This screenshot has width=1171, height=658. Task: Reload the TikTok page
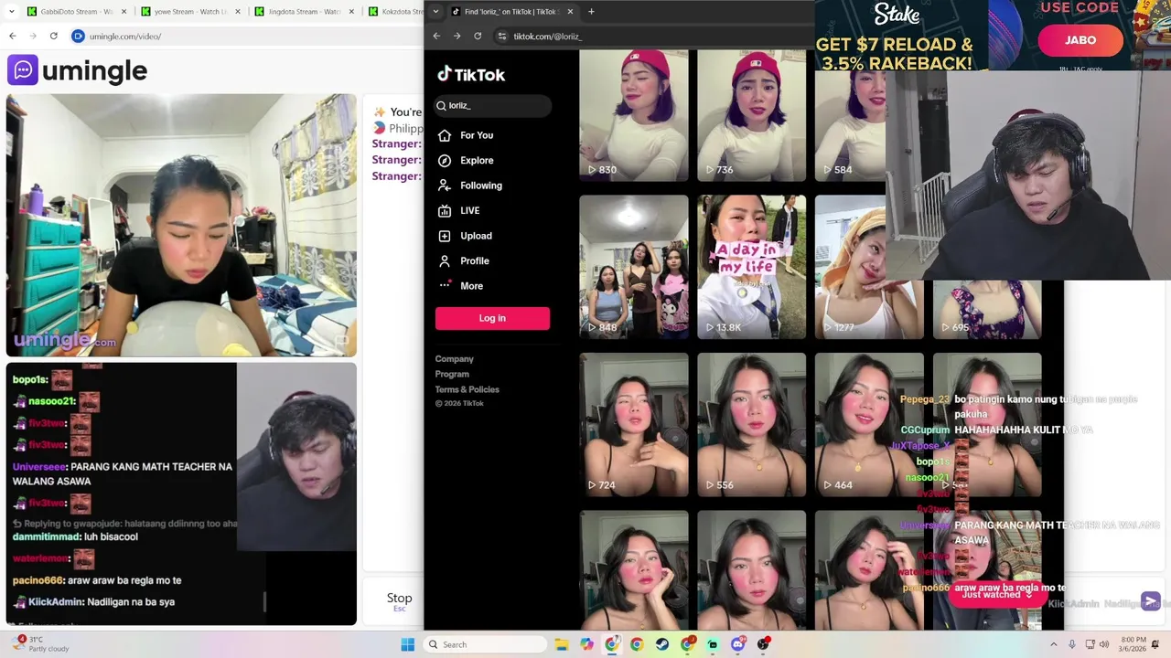click(478, 36)
